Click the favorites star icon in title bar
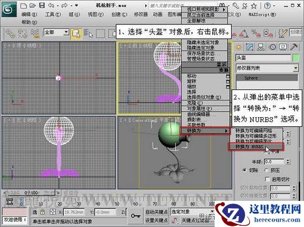Screen dimensions: 304x227 pyautogui.click(x=254, y=5)
